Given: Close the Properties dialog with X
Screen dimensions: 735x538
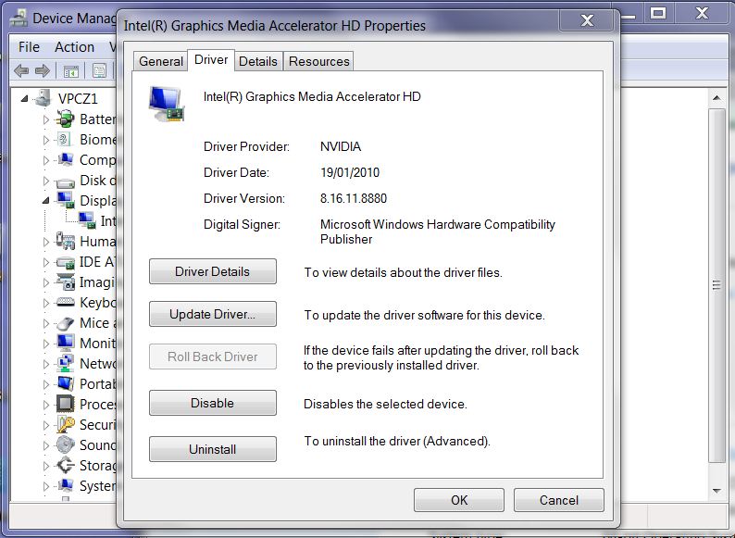Looking at the screenshot, I should pyautogui.click(x=587, y=20).
